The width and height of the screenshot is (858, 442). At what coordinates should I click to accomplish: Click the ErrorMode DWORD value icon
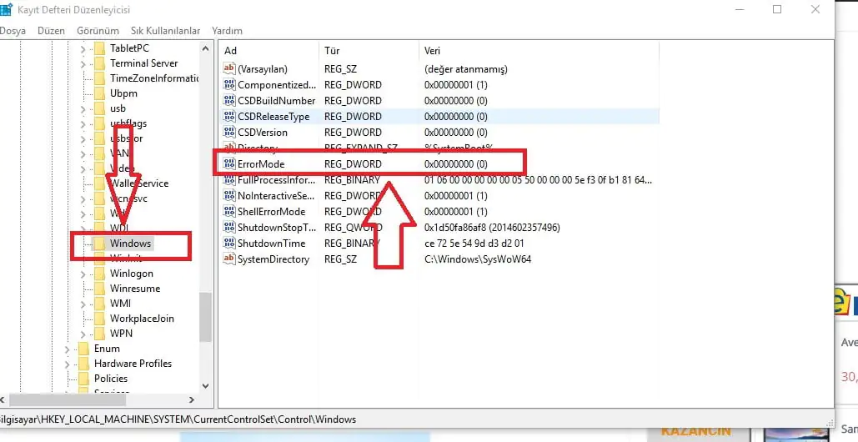[x=230, y=164]
